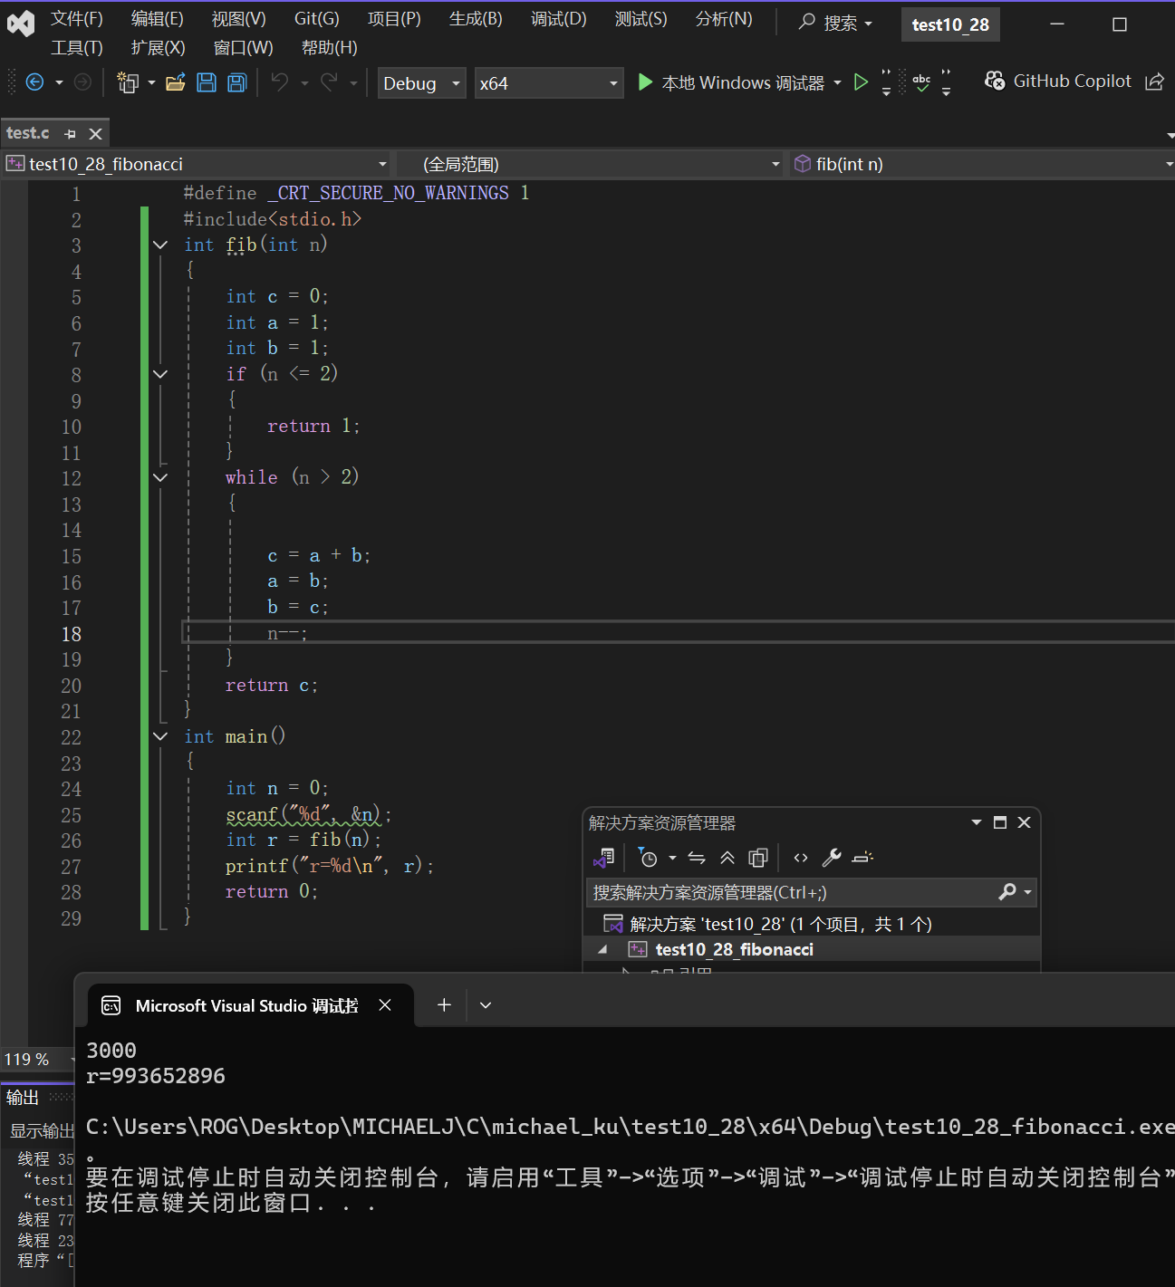Viewport: 1175px width, 1287px height.
Task: Click the Preview Selected Items icon
Action: pyautogui.click(x=862, y=857)
